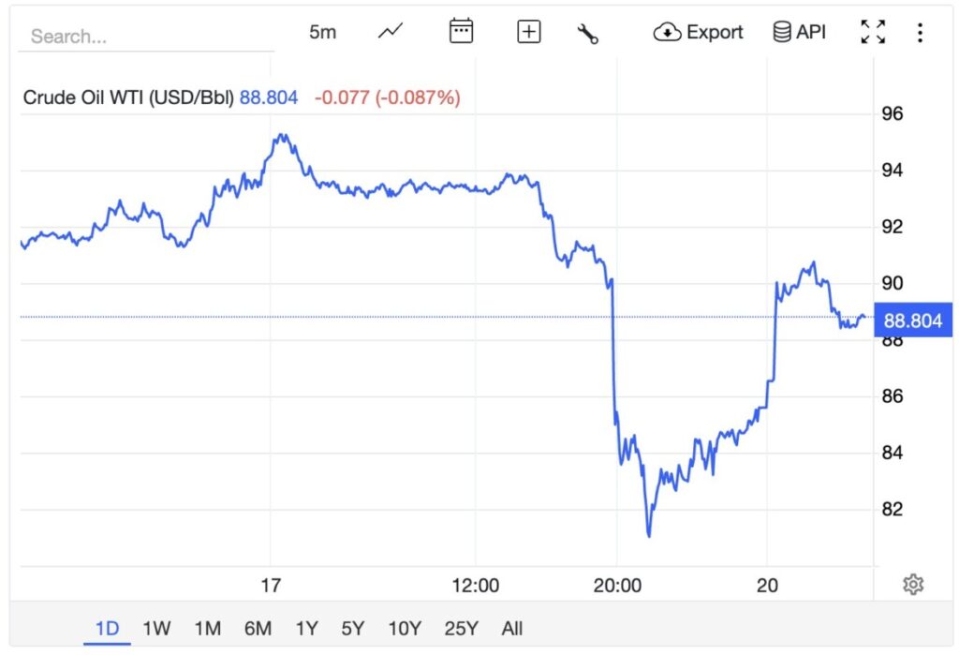Expand the 5m interval selector
This screenshot has width=959, height=655.
pyautogui.click(x=322, y=32)
